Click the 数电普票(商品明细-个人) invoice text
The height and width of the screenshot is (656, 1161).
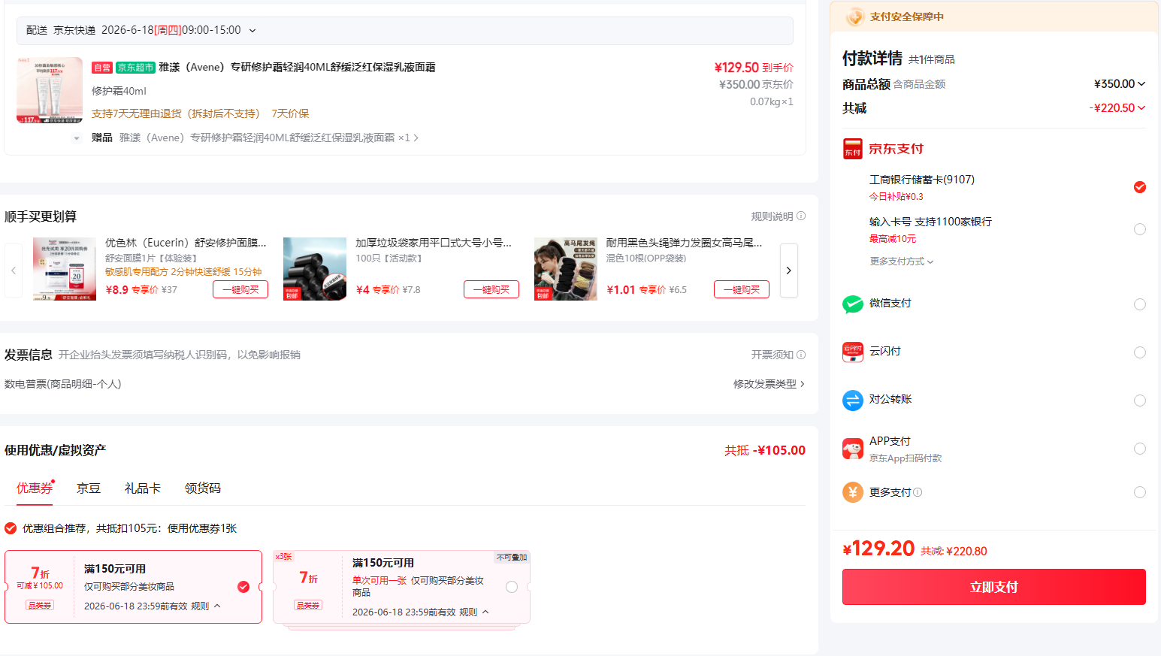63,384
